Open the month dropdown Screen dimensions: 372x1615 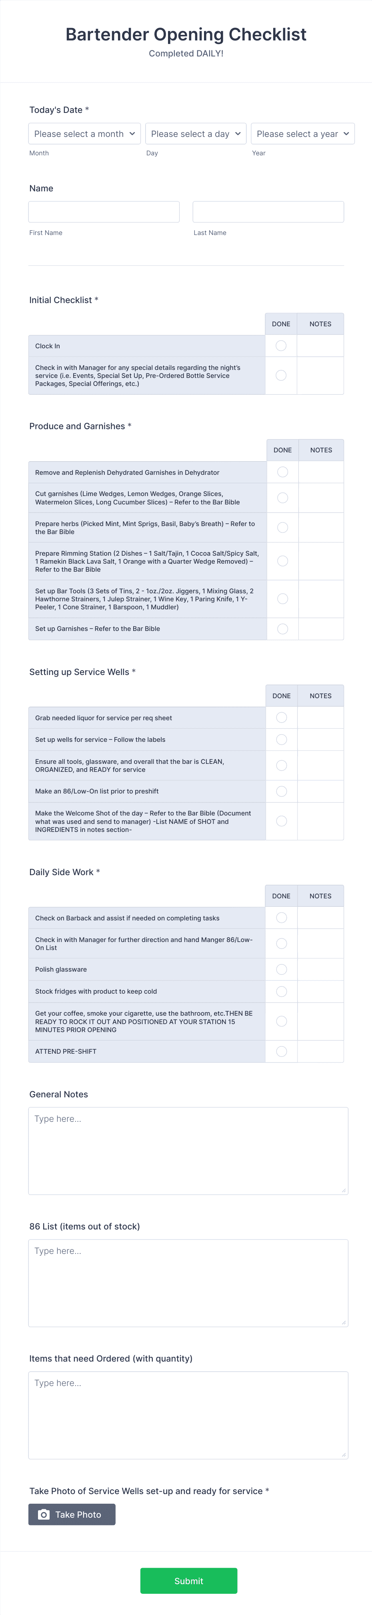tap(84, 134)
